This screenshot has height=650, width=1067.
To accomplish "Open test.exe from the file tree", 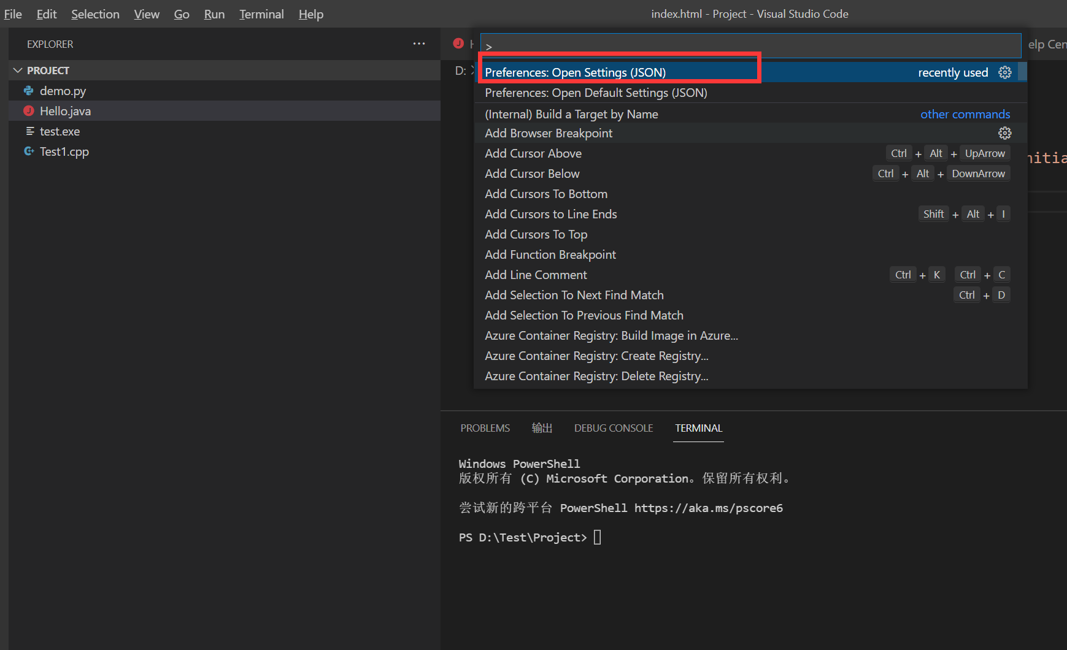I will click(225, 131).
